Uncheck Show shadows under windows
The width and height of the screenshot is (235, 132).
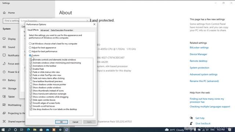(31, 87)
